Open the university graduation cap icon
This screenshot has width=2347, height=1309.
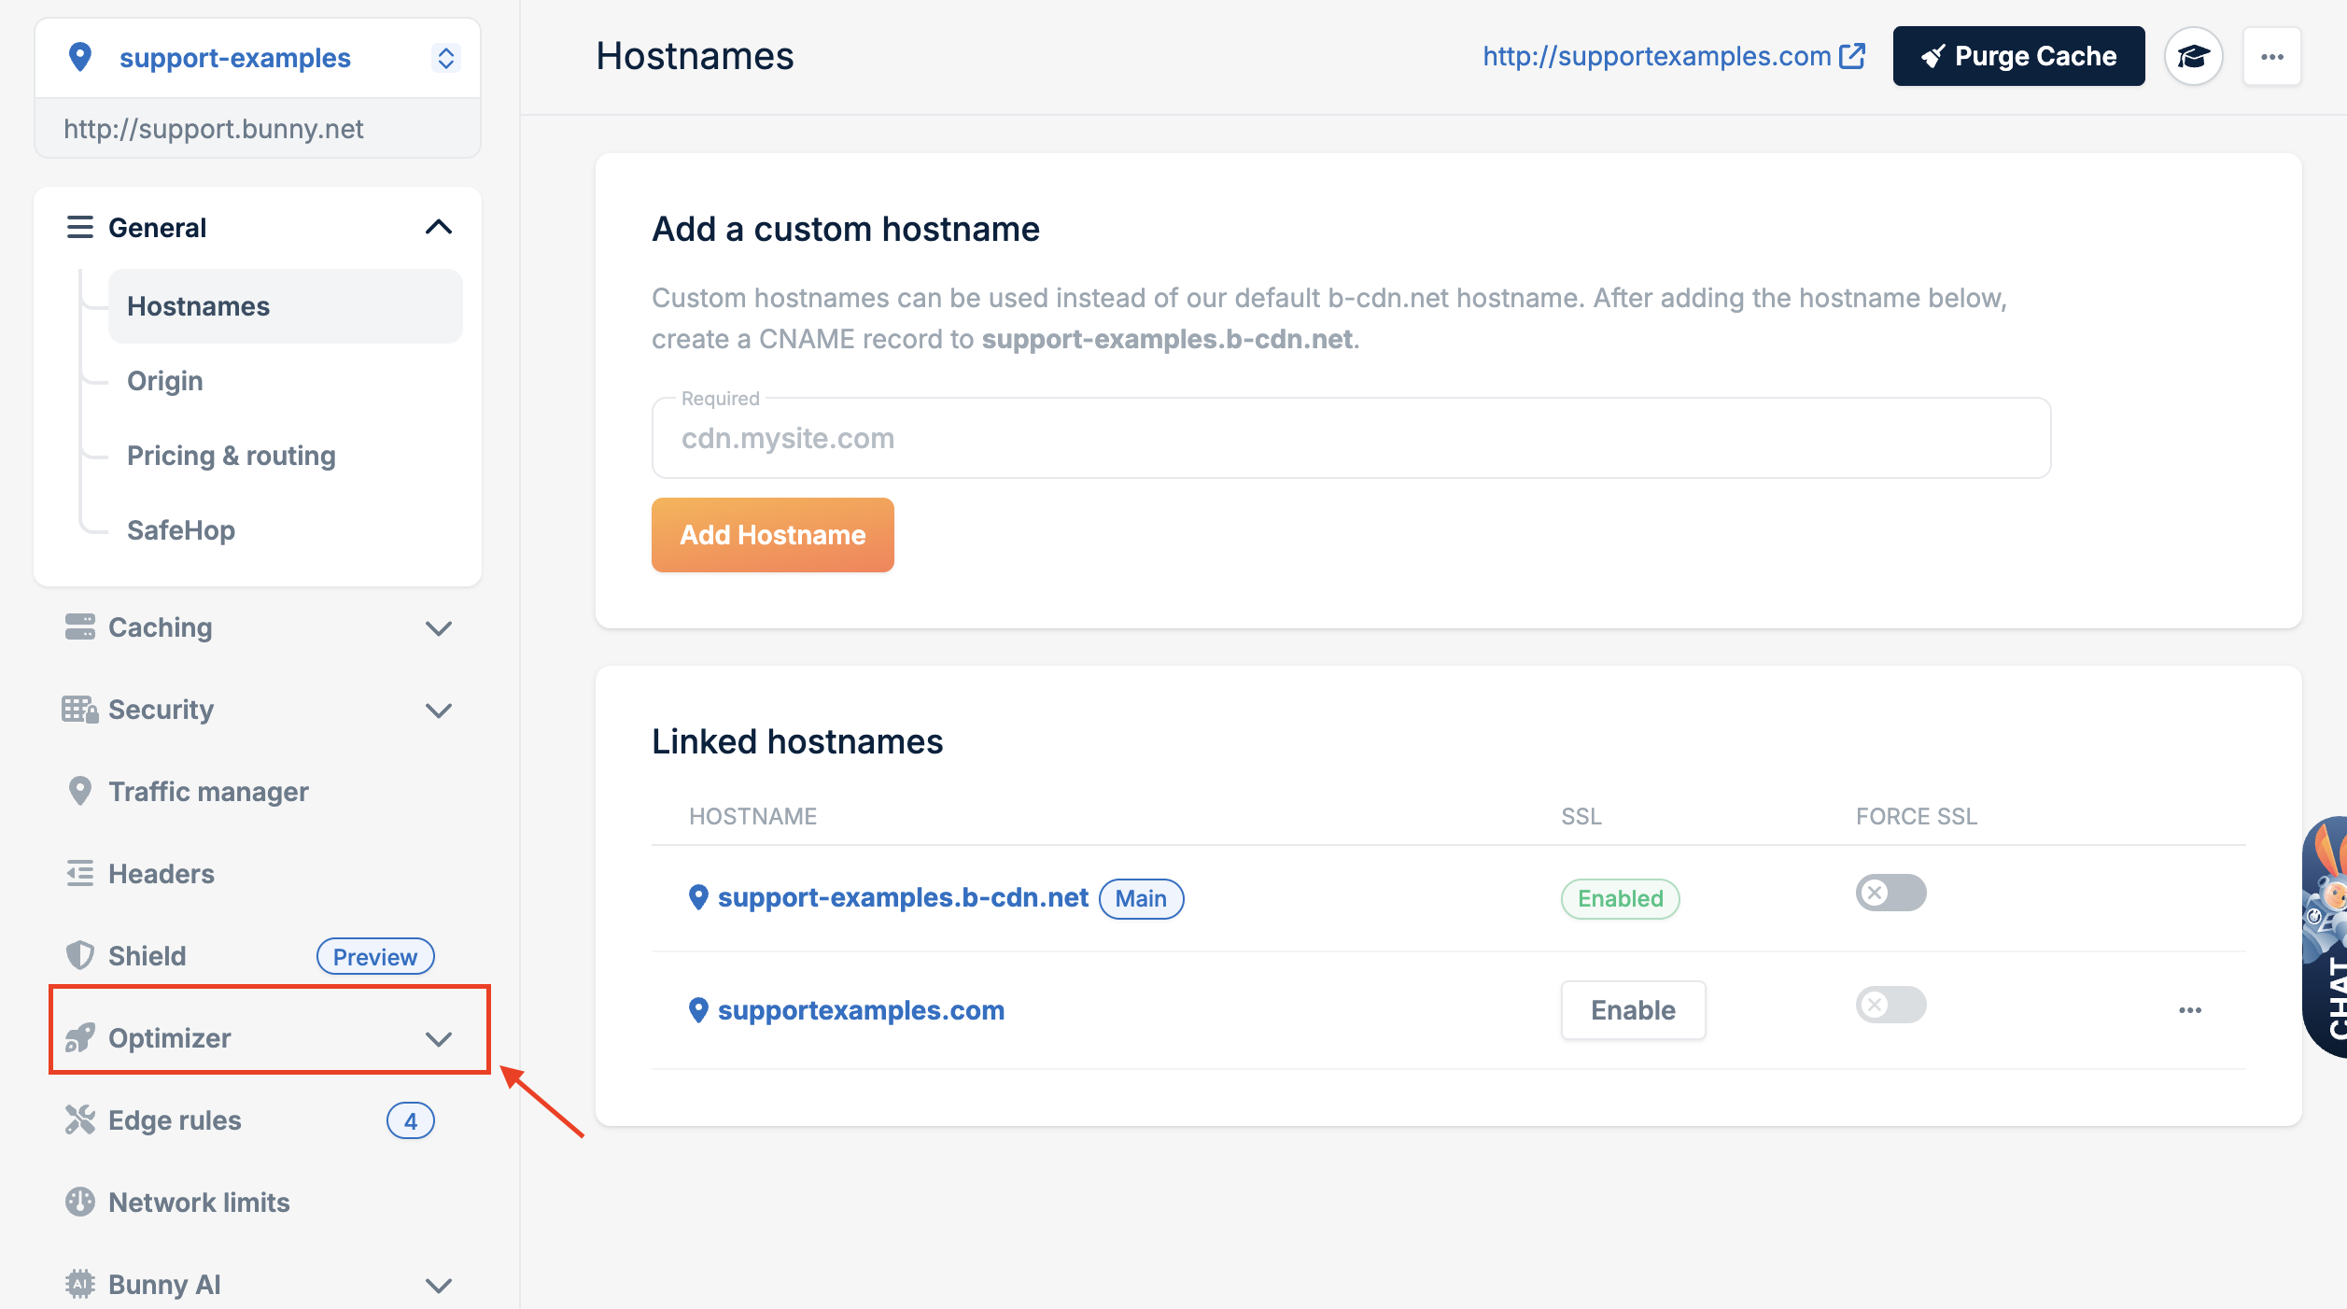click(2193, 56)
